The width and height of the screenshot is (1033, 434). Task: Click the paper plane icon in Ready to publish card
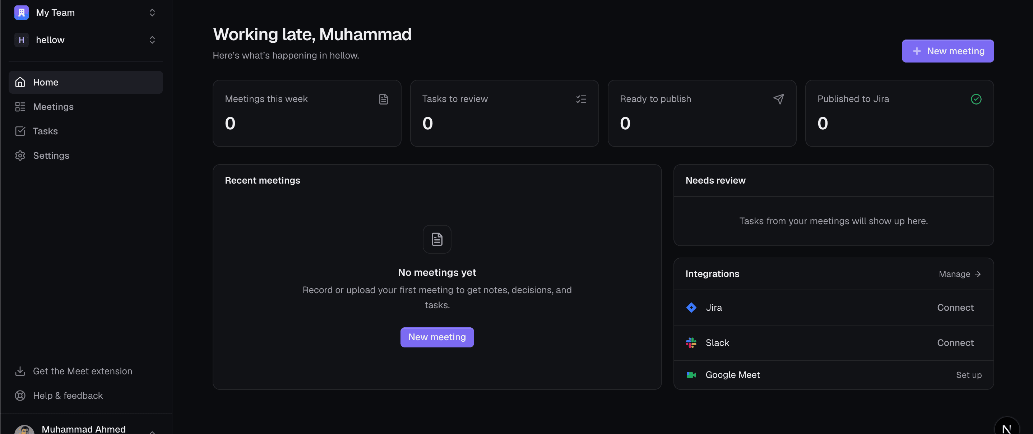[x=778, y=99]
